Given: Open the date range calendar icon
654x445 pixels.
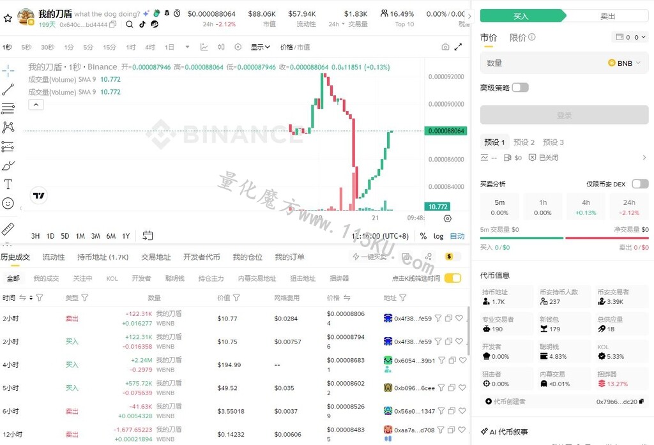Looking at the screenshot, I should [148, 236].
